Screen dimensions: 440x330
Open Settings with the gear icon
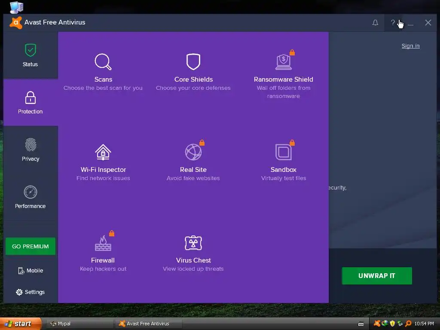click(x=31, y=292)
